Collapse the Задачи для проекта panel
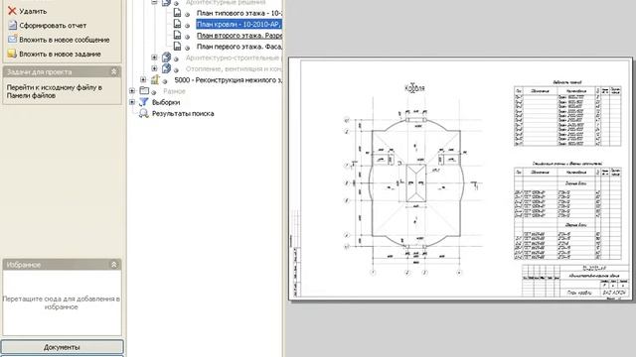Screen dimensions: 636x357 [114, 71]
